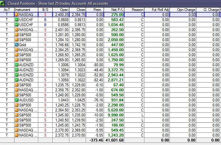Click the total premium -373.46
The image size is (221, 145).
click(96, 140)
